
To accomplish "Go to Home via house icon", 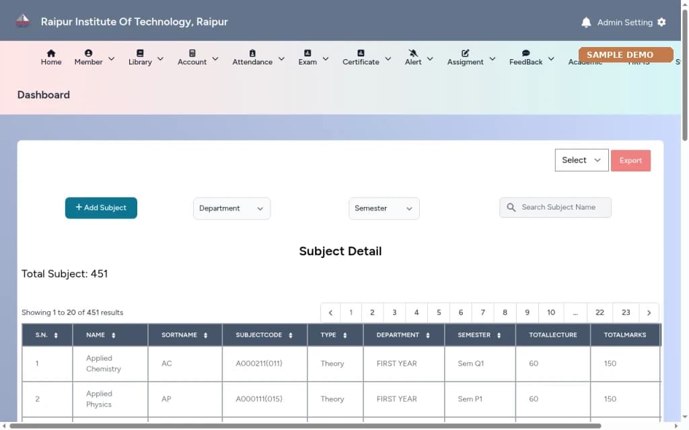I will [x=51, y=53].
